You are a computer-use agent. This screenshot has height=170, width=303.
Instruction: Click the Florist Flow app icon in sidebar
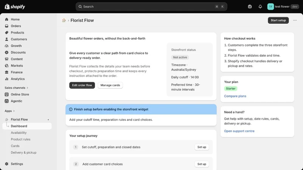pyautogui.click(x=6, y=119)
